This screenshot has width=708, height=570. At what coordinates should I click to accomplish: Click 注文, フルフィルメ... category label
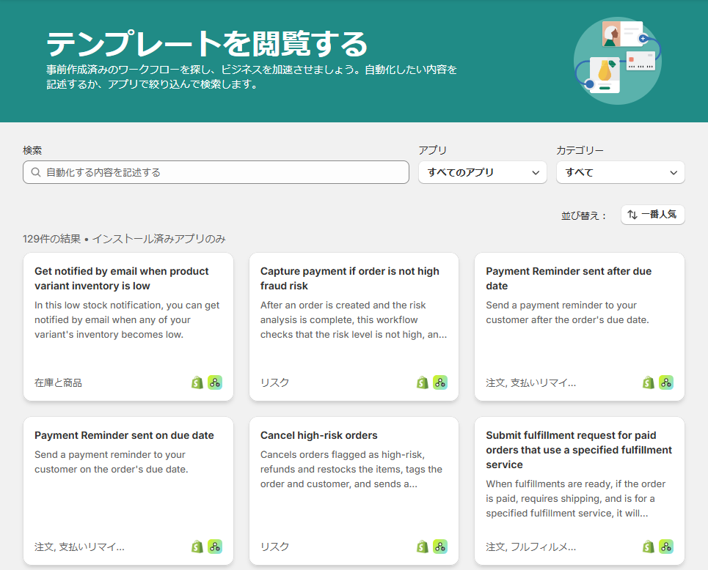(x=531, y=547)
